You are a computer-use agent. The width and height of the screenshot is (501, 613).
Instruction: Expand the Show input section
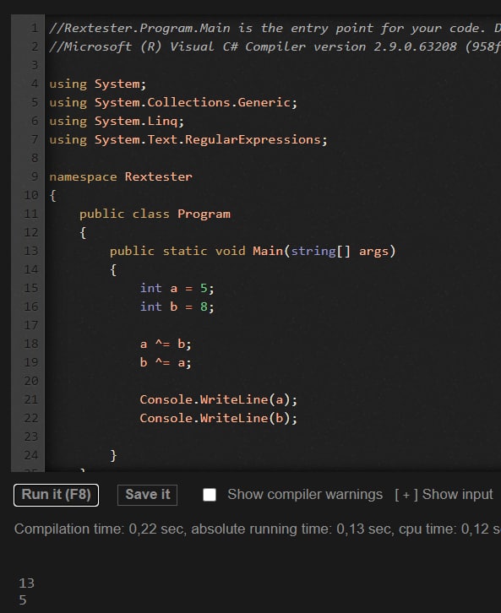click(x=444, y=495)
